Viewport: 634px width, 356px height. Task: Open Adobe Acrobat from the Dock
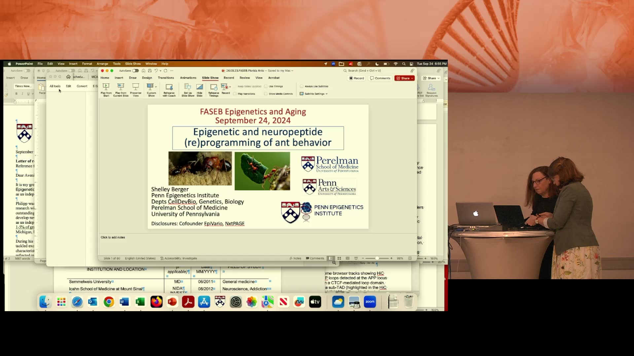[x=188, y=302]
